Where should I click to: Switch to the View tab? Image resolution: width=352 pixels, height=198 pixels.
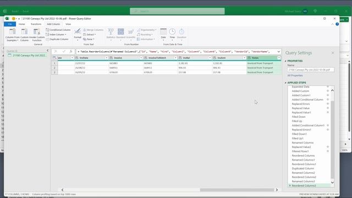68,24
